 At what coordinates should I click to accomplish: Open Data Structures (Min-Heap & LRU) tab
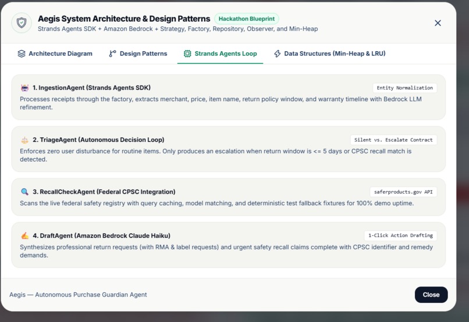(x=329, y=53)
